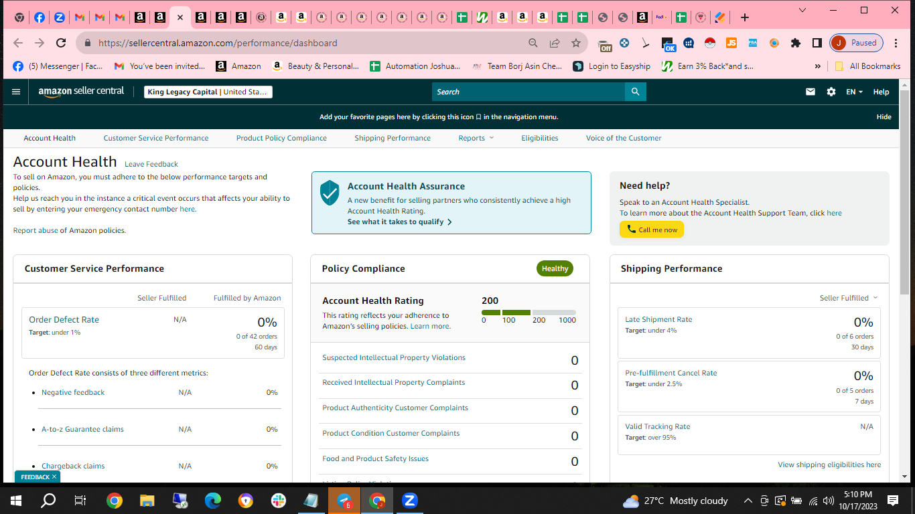The image size is (915, 514).
Task: Toggle the Chrome side panel
Action: pyautogui.click(x=817, y=43)
